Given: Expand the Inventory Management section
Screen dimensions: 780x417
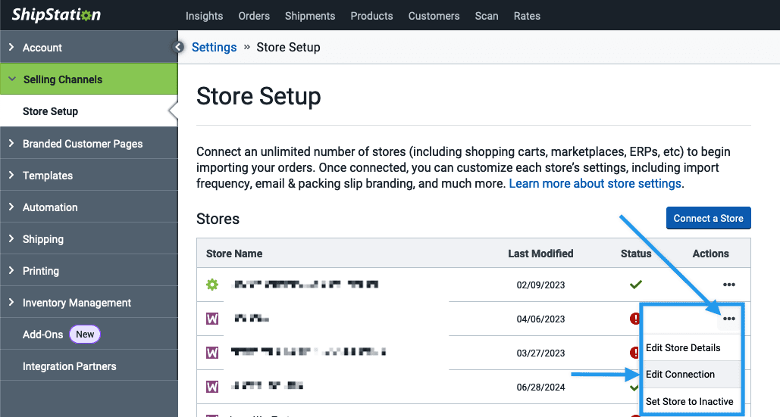Looking at the screenshot, I should pyautogui.click(x=89, y=302).
